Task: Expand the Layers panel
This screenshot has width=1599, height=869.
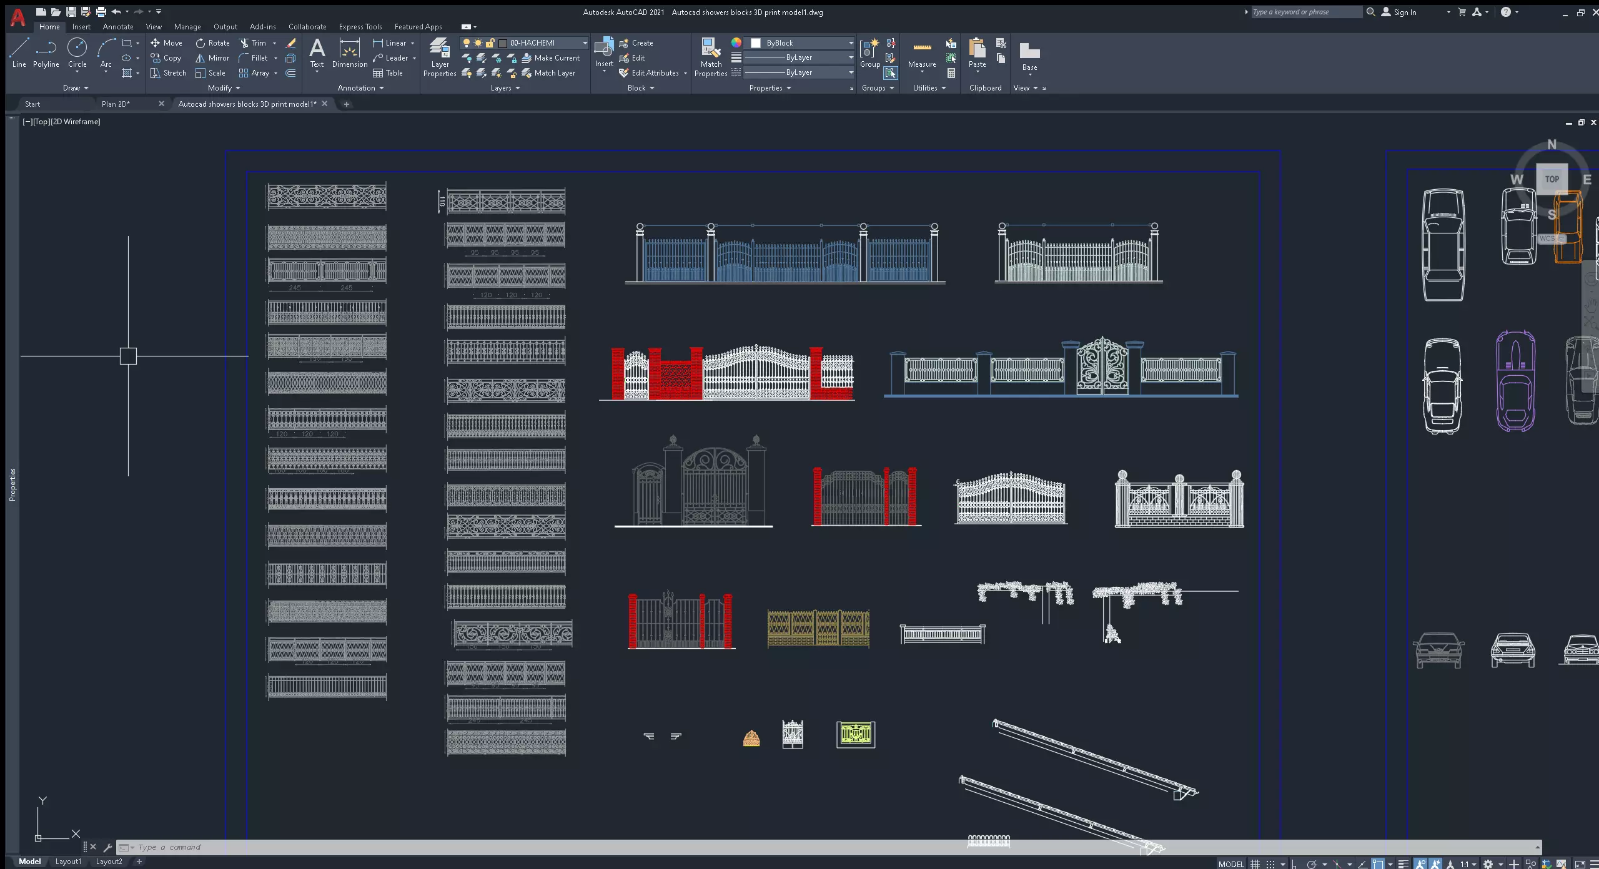Action: click(x=505, y=88)
